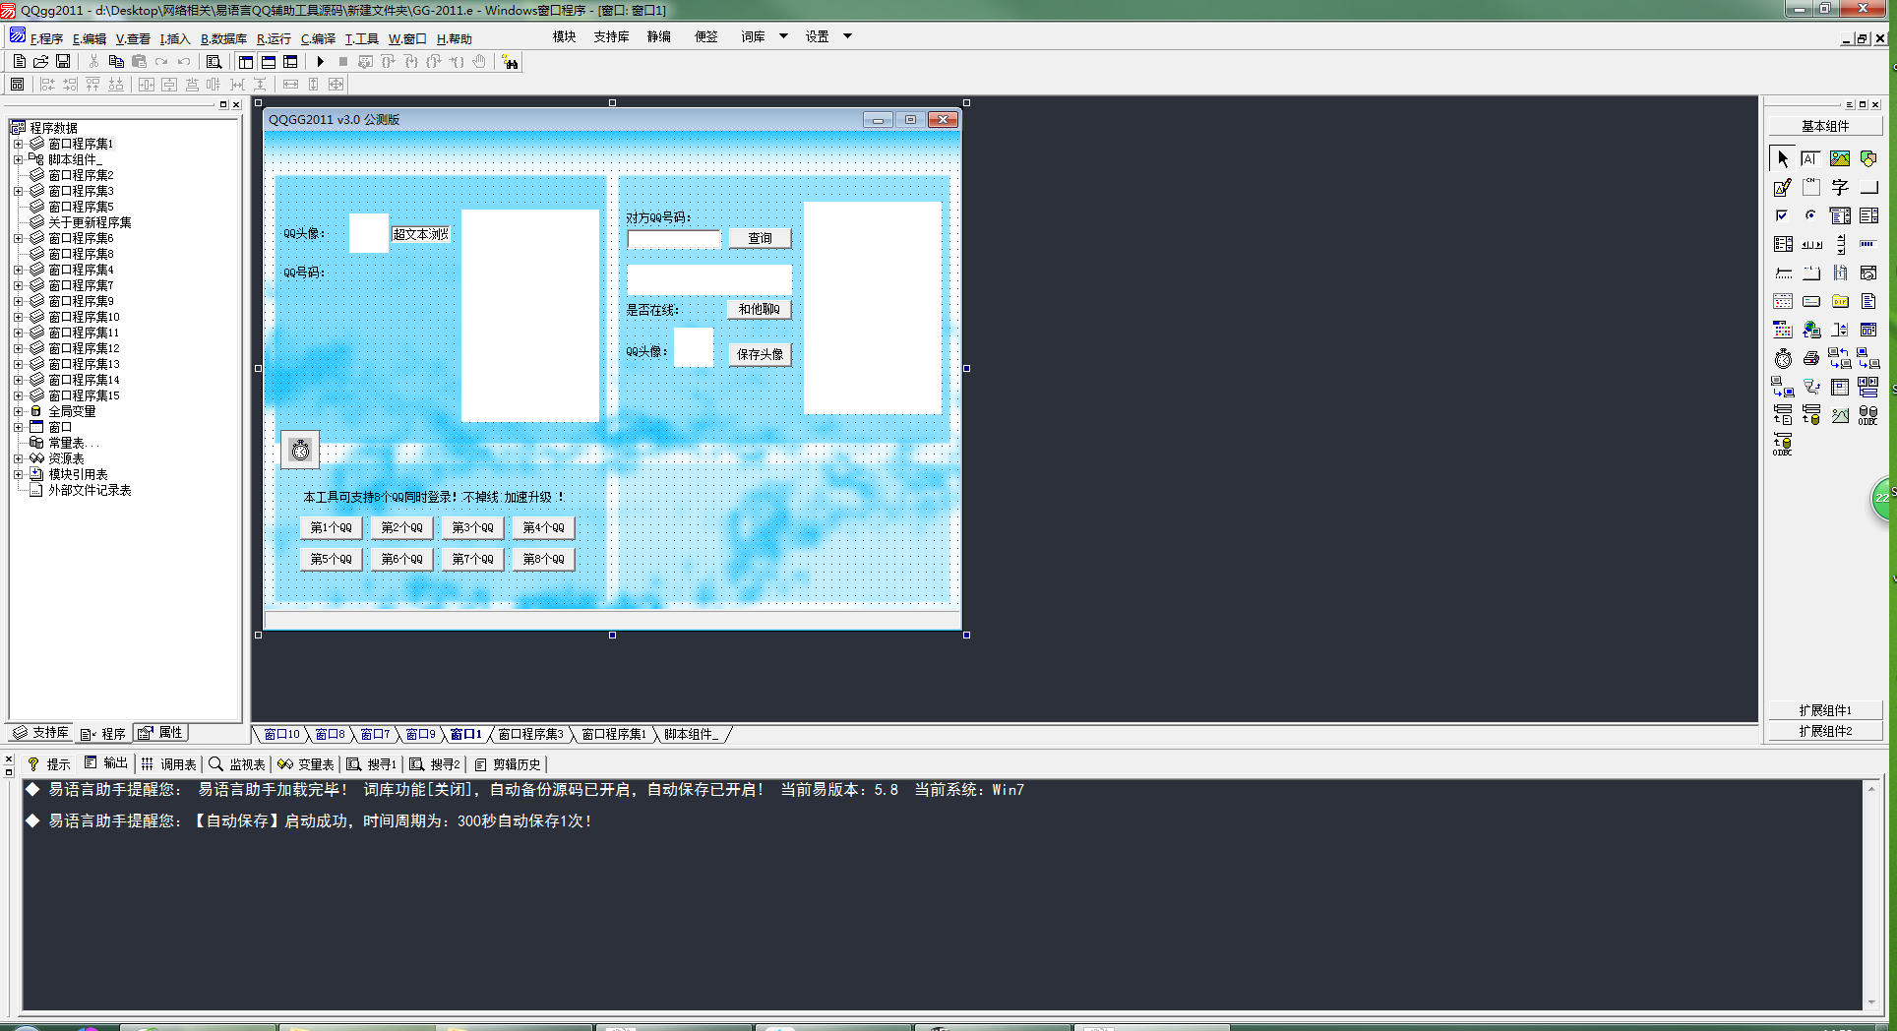Click the 和他聊Q button

click(760, 309)
